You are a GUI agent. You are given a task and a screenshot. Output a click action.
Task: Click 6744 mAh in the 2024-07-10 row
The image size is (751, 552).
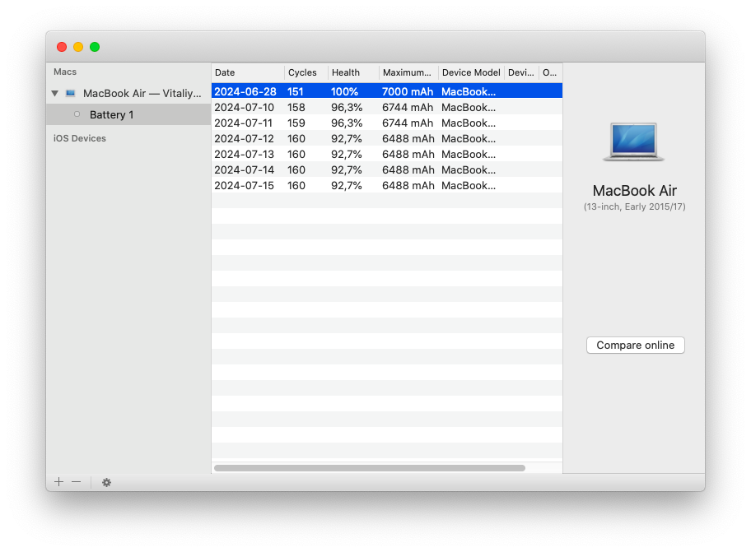click(408, 107)
